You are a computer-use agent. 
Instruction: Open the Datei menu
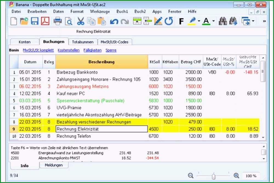16,11
